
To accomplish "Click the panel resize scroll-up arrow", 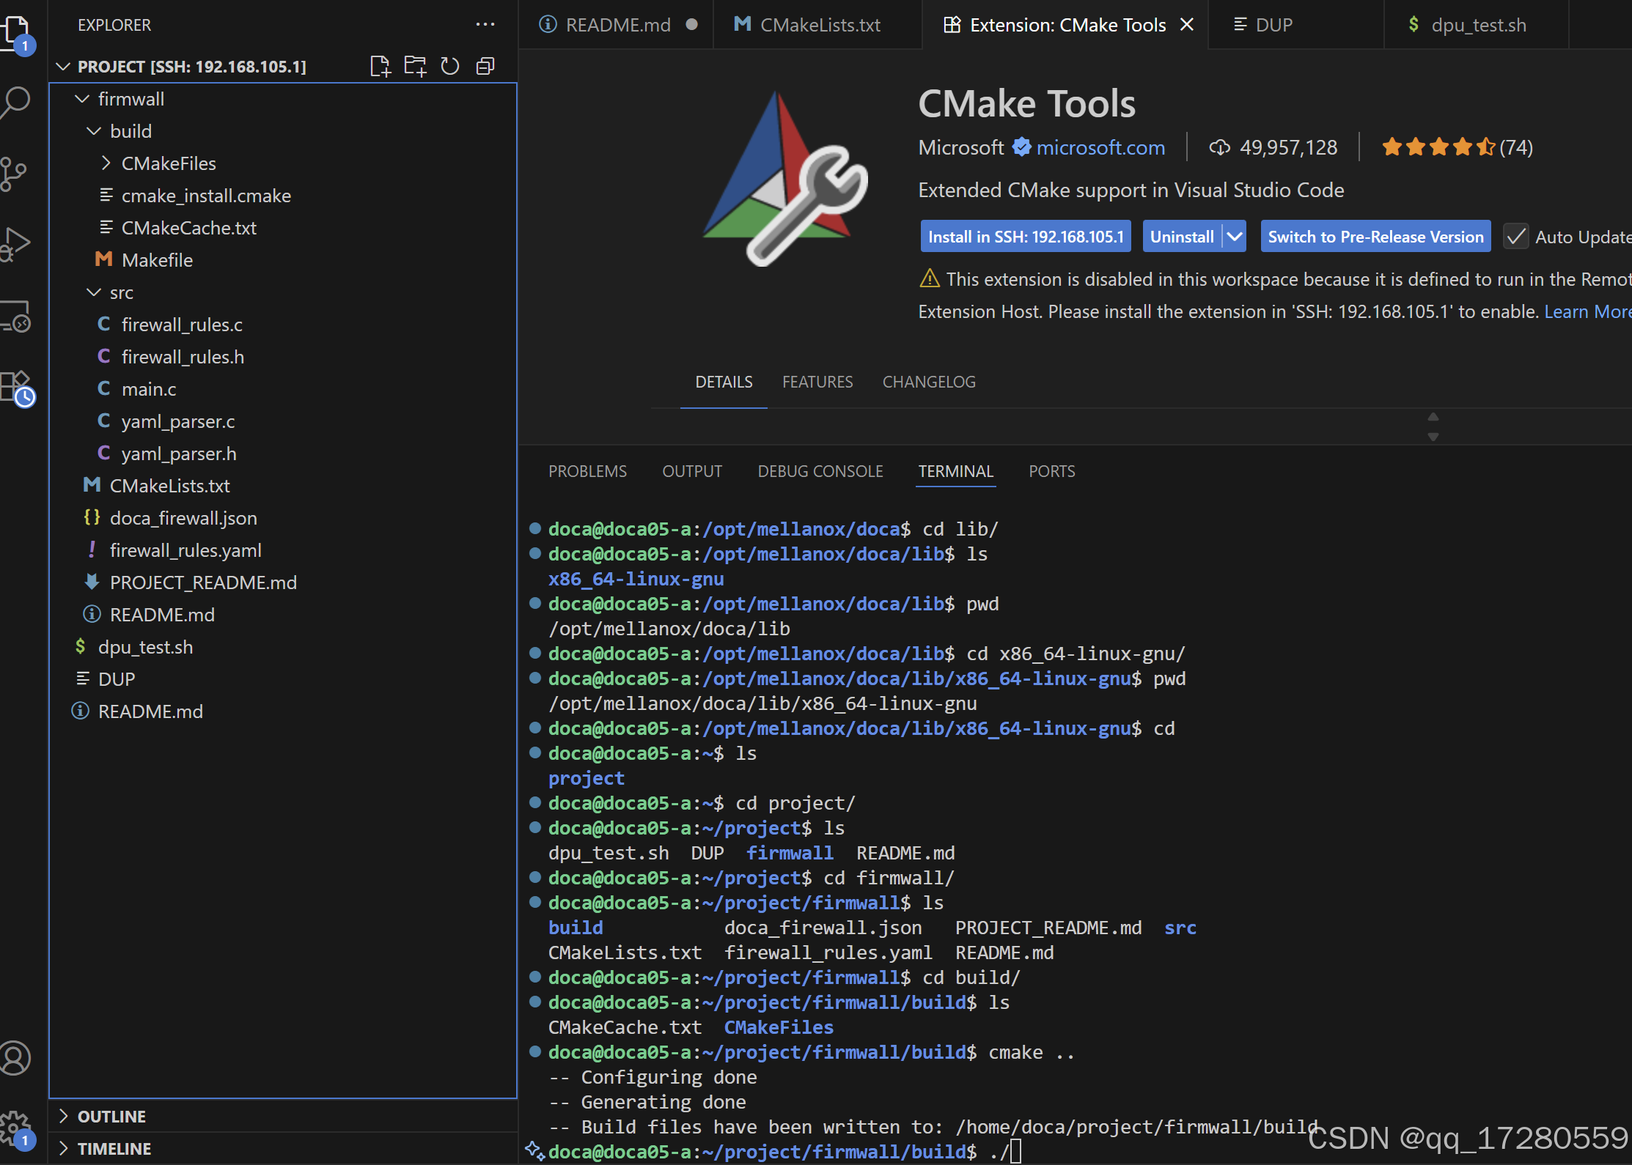I will click(x=1433, y=417).
